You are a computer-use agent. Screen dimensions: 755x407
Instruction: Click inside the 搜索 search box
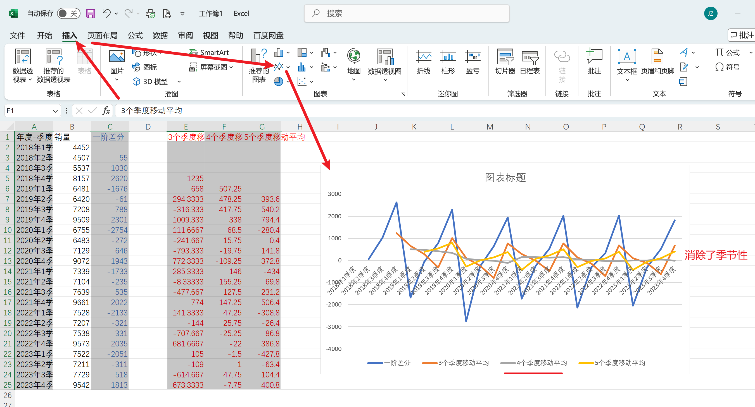(x=407, y=13)
